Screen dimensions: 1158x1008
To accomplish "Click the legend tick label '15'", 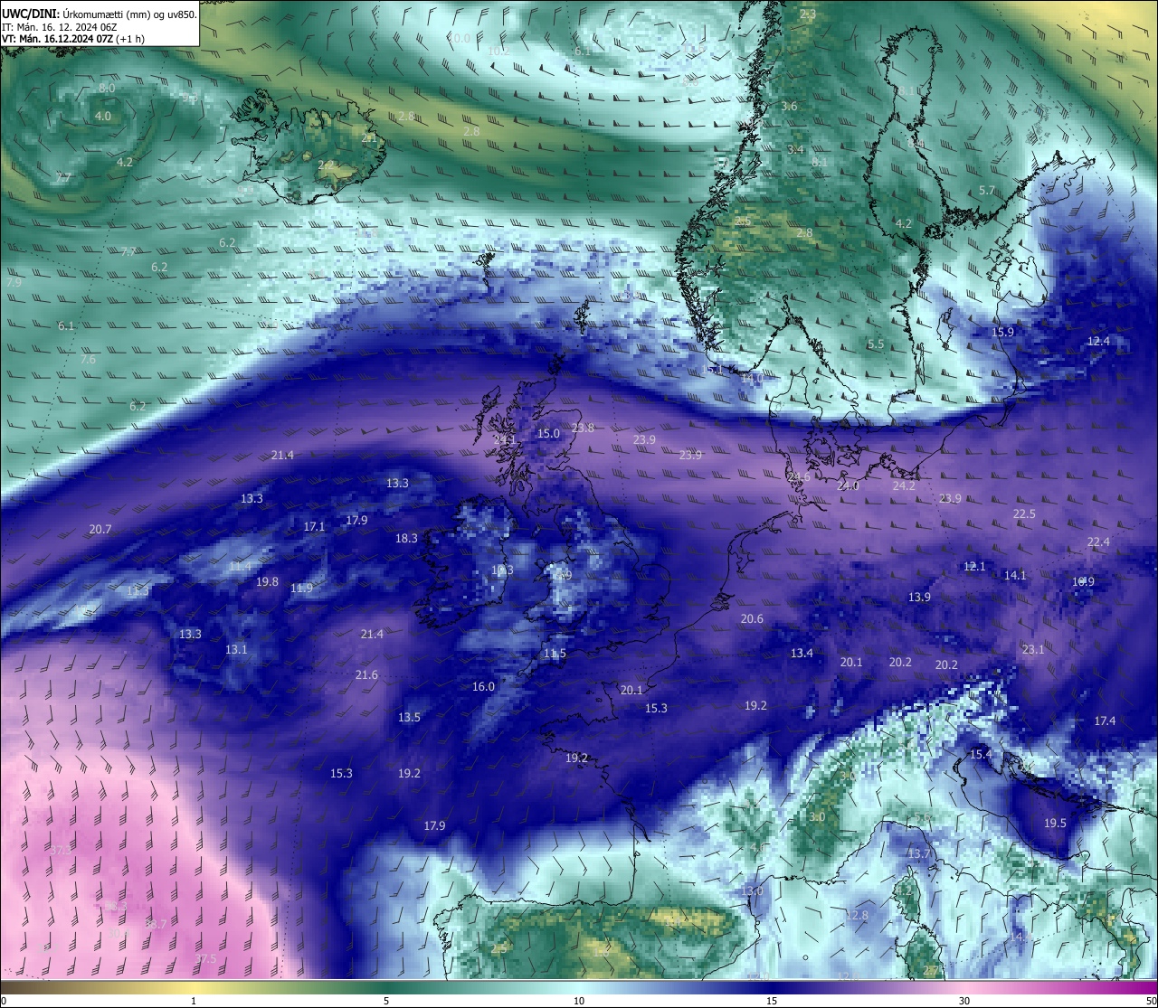I will click(772, 1001).
